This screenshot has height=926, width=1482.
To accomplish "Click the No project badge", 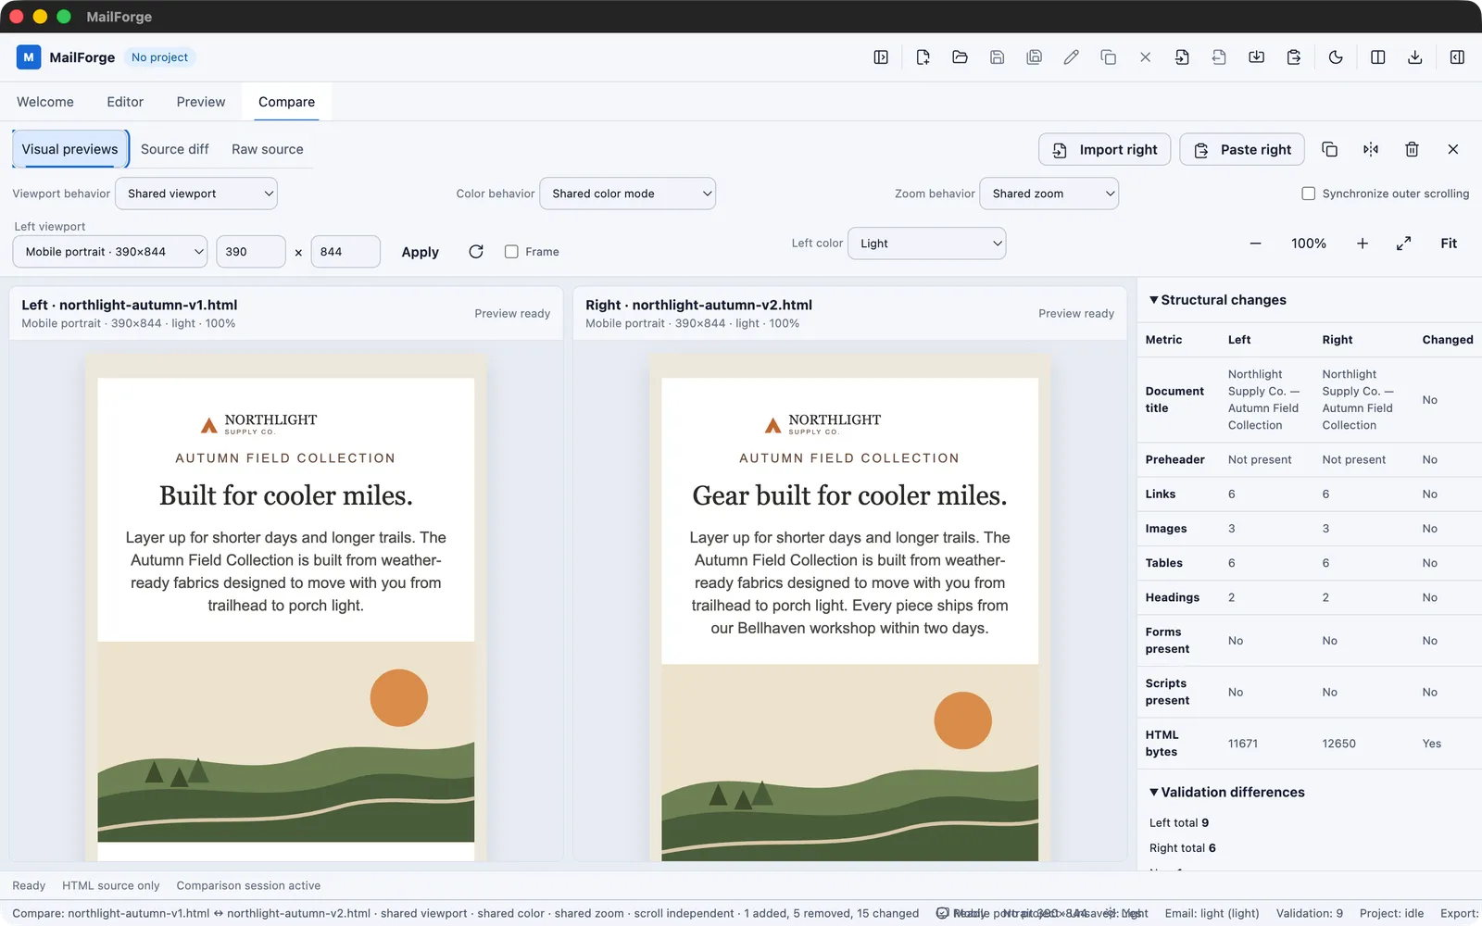I will (159, 57).
